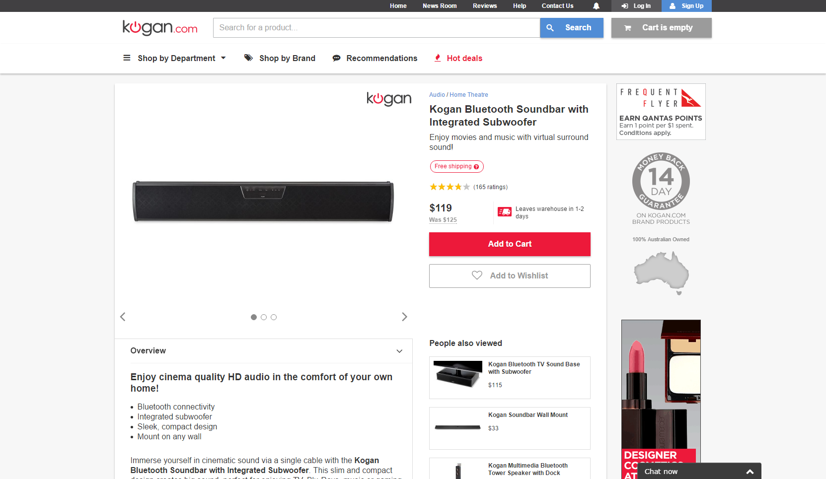Show previous product image with left arrow
Image resolution: width=826 pixels, height=479 pixels.
[123, 317]
